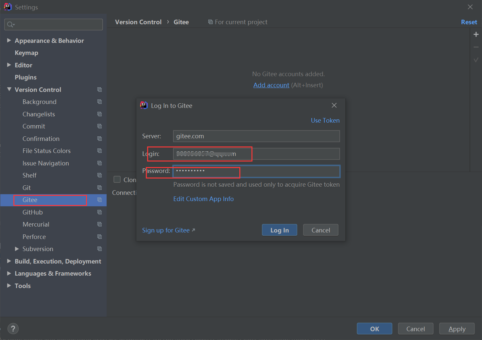Open Sign up for Gitee link

[168, 230]
